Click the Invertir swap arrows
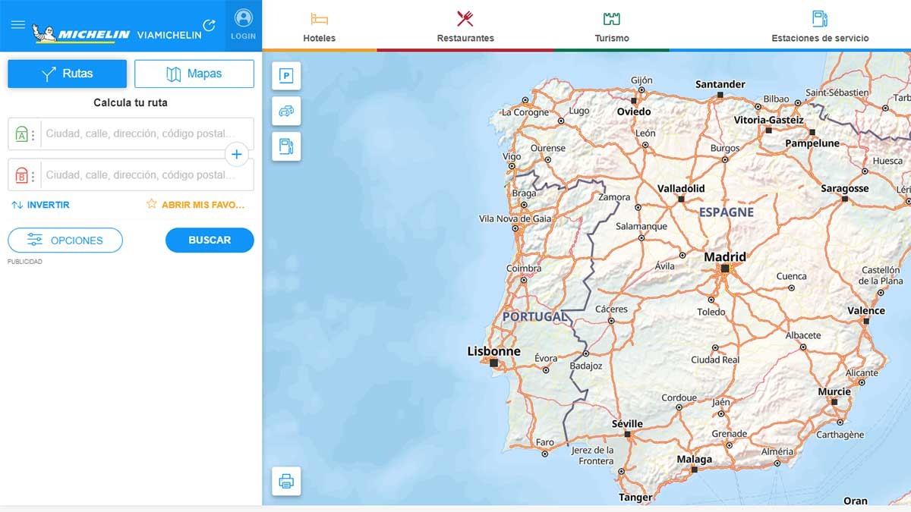The image size is (911, 512). 17,205
